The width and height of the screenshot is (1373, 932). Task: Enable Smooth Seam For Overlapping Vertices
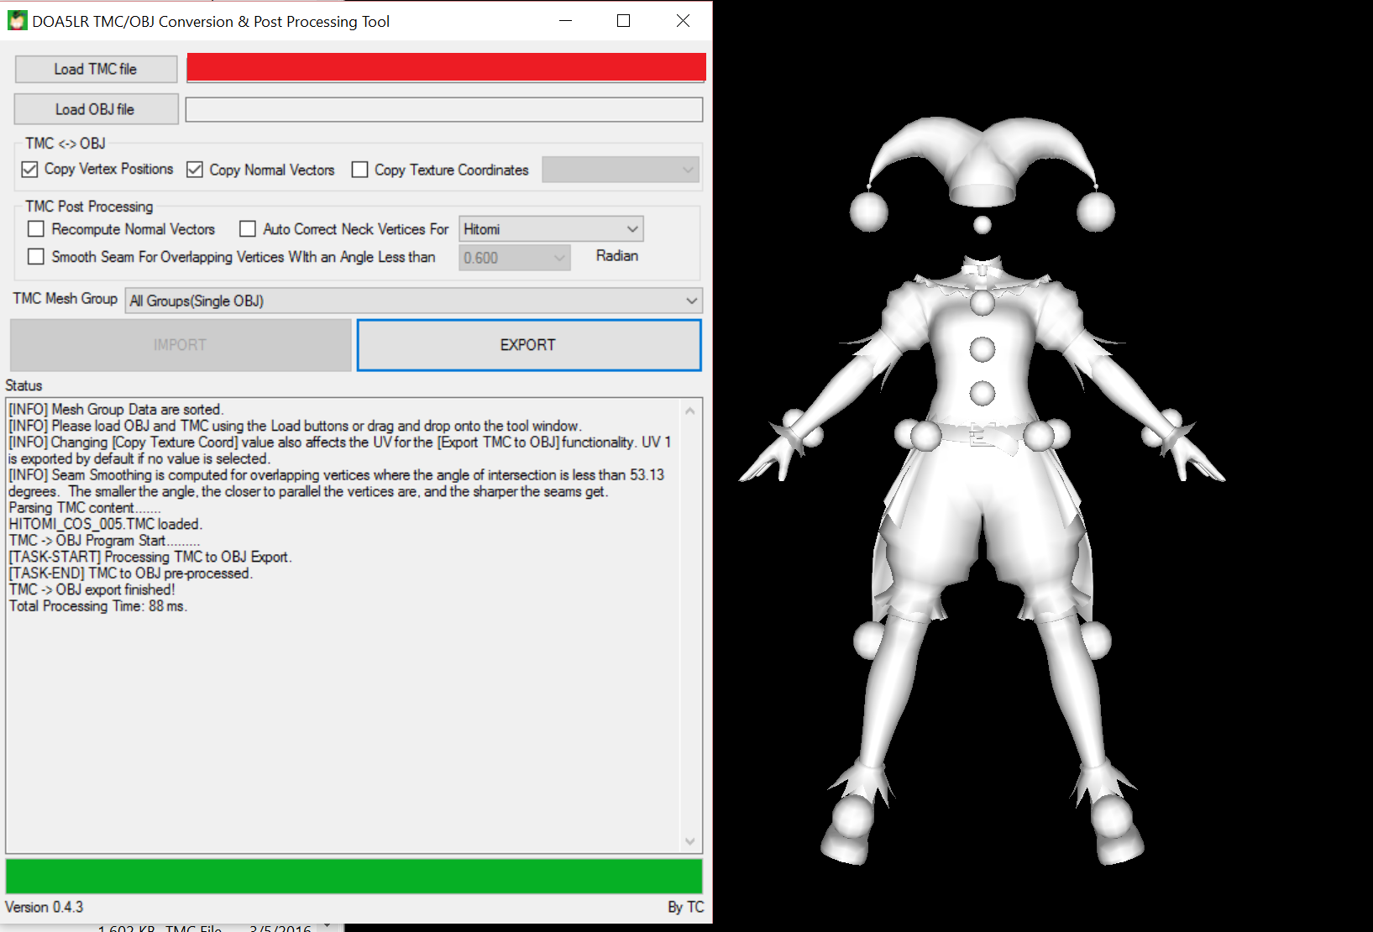click(36, 257)
